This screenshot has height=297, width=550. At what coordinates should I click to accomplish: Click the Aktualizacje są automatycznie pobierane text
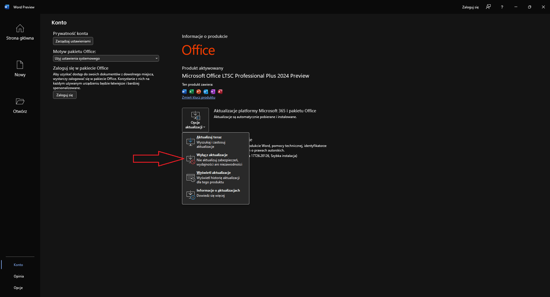coord(255,117)
